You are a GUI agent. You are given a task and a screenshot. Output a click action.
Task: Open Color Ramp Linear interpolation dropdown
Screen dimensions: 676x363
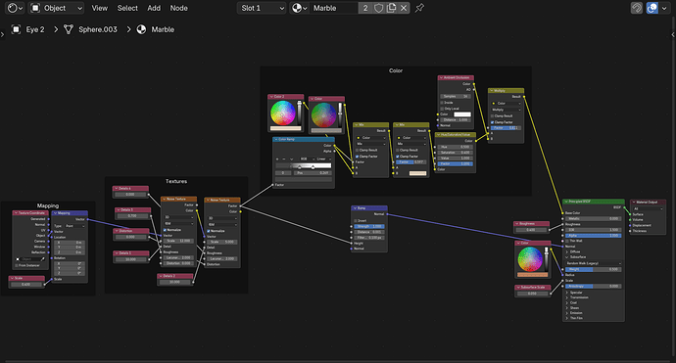pos(323,159)
